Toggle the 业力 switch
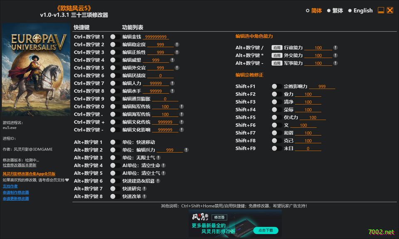The height and width of the screenshot is (239, 399). pyautogui.click(x=277, y=94)
